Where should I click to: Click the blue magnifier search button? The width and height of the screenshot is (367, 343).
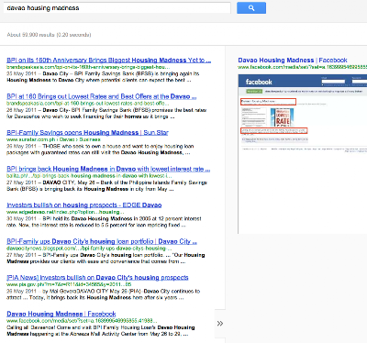point(251,8)
